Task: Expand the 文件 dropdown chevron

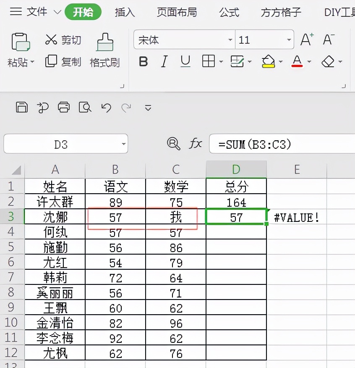Action: coord(57,12)
